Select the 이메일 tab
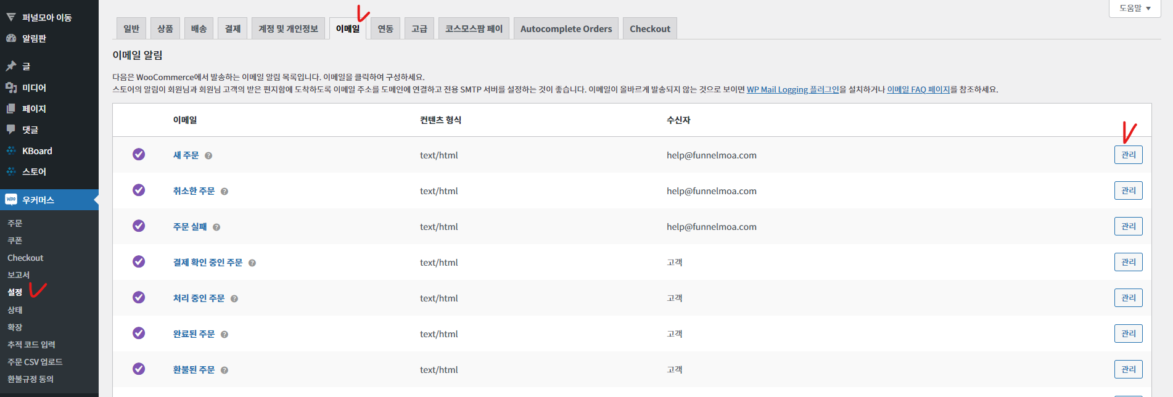 coord(348,28)
